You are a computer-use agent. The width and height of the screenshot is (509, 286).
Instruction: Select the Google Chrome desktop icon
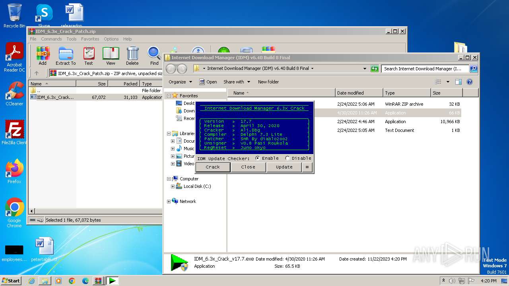pyautogui.click(x=14, y=213)
